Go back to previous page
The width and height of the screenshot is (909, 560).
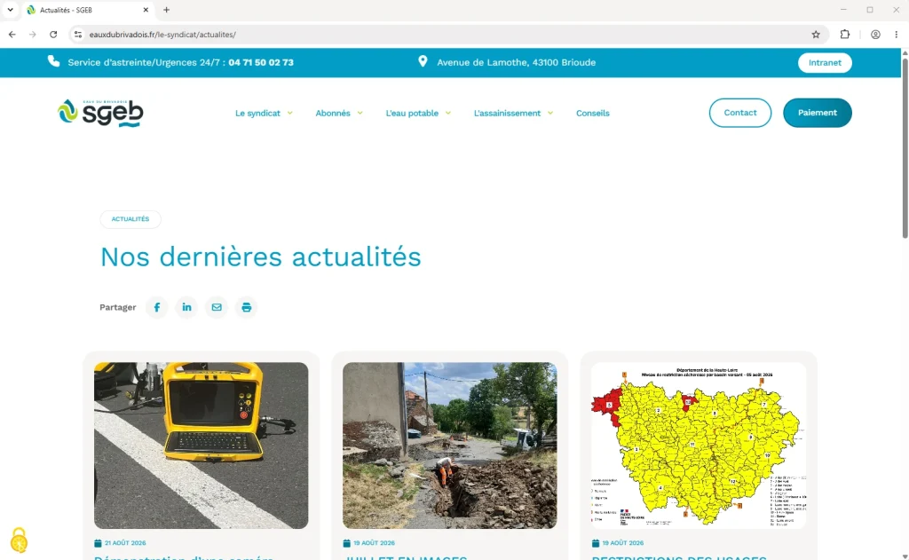12,35
